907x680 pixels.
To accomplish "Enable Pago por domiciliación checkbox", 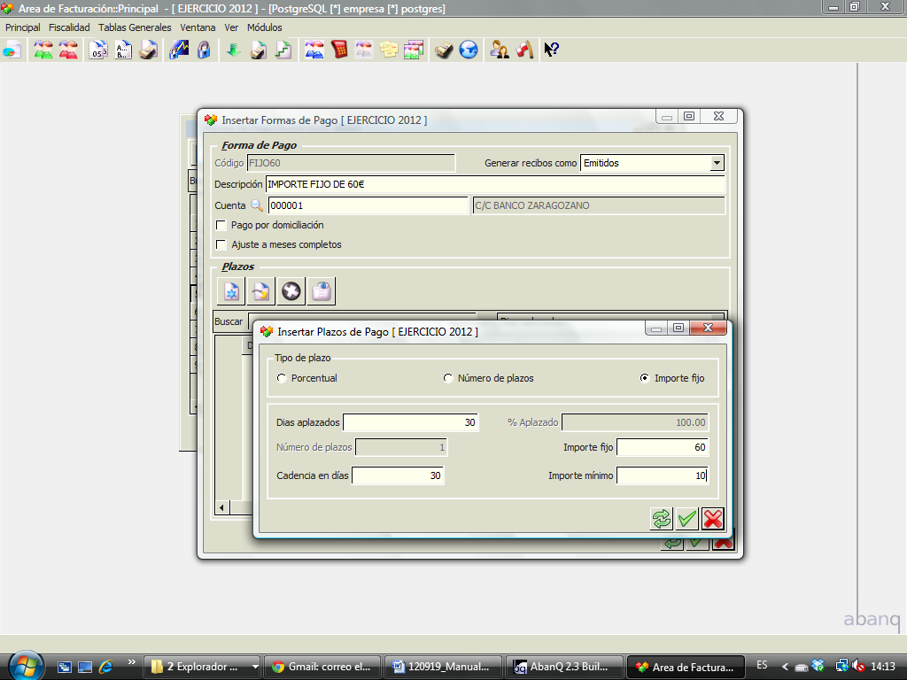I will tap(221, 225).
